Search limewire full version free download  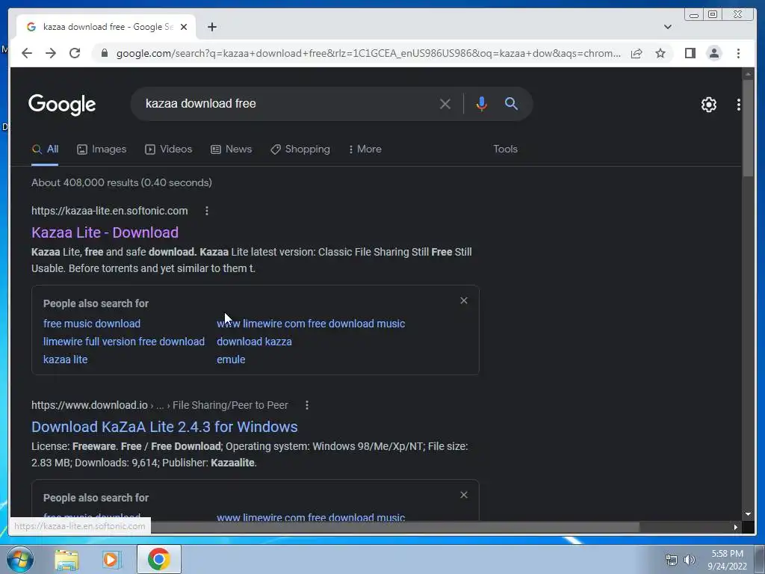pos(124,342)
